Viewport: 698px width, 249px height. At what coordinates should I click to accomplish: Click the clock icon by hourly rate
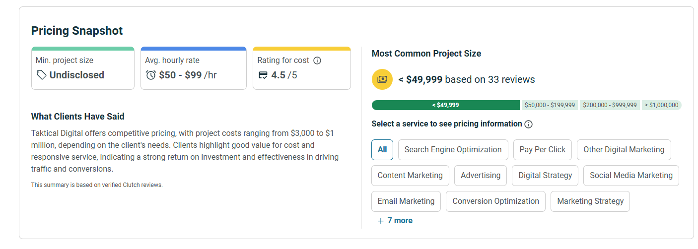coord(151,75)
